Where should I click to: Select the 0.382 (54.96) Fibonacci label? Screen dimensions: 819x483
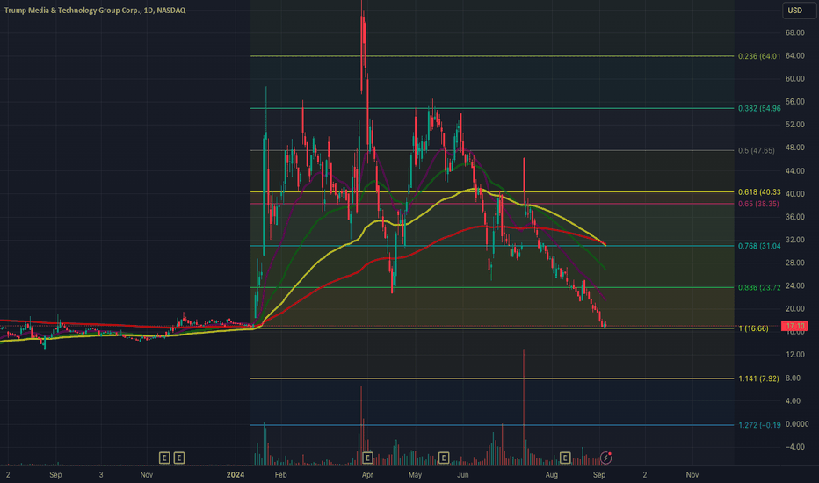pyautogui.click(x=759, y=108)
